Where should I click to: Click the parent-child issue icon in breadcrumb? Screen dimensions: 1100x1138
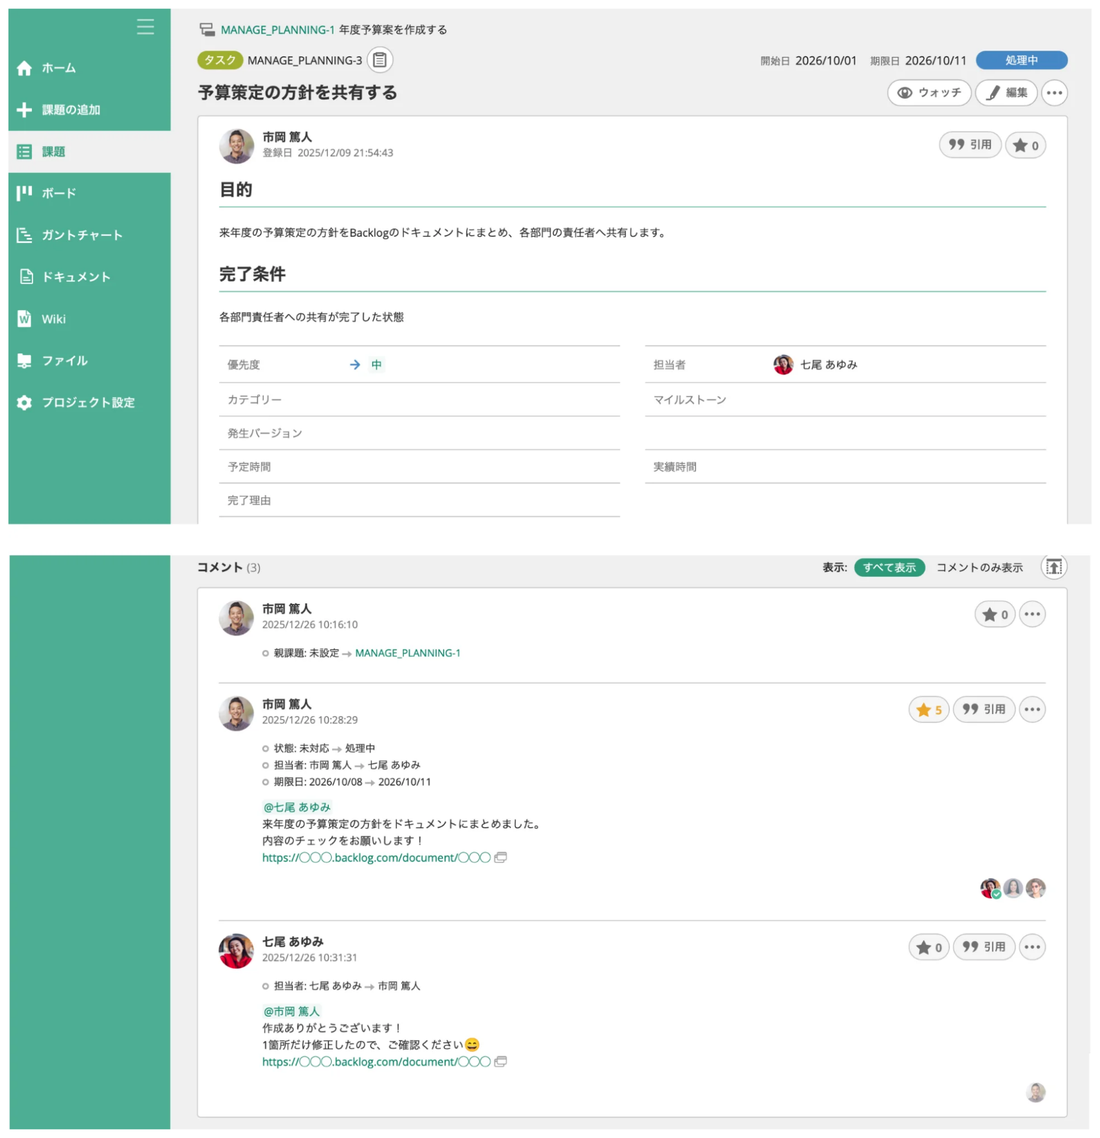(207, 30)
